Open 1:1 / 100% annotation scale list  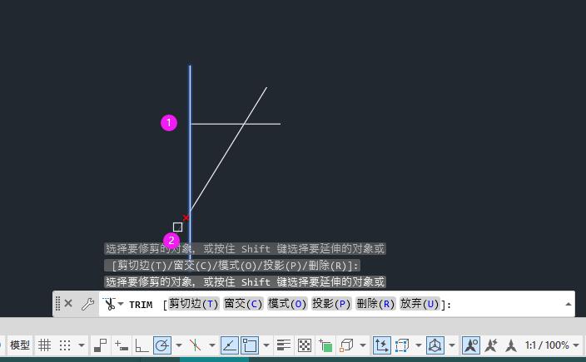[x=552, y=345]
